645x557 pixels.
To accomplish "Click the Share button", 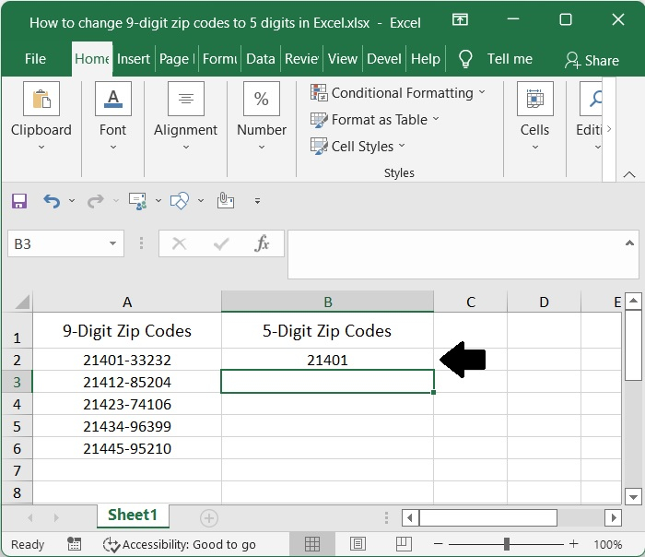I will 592,60.
